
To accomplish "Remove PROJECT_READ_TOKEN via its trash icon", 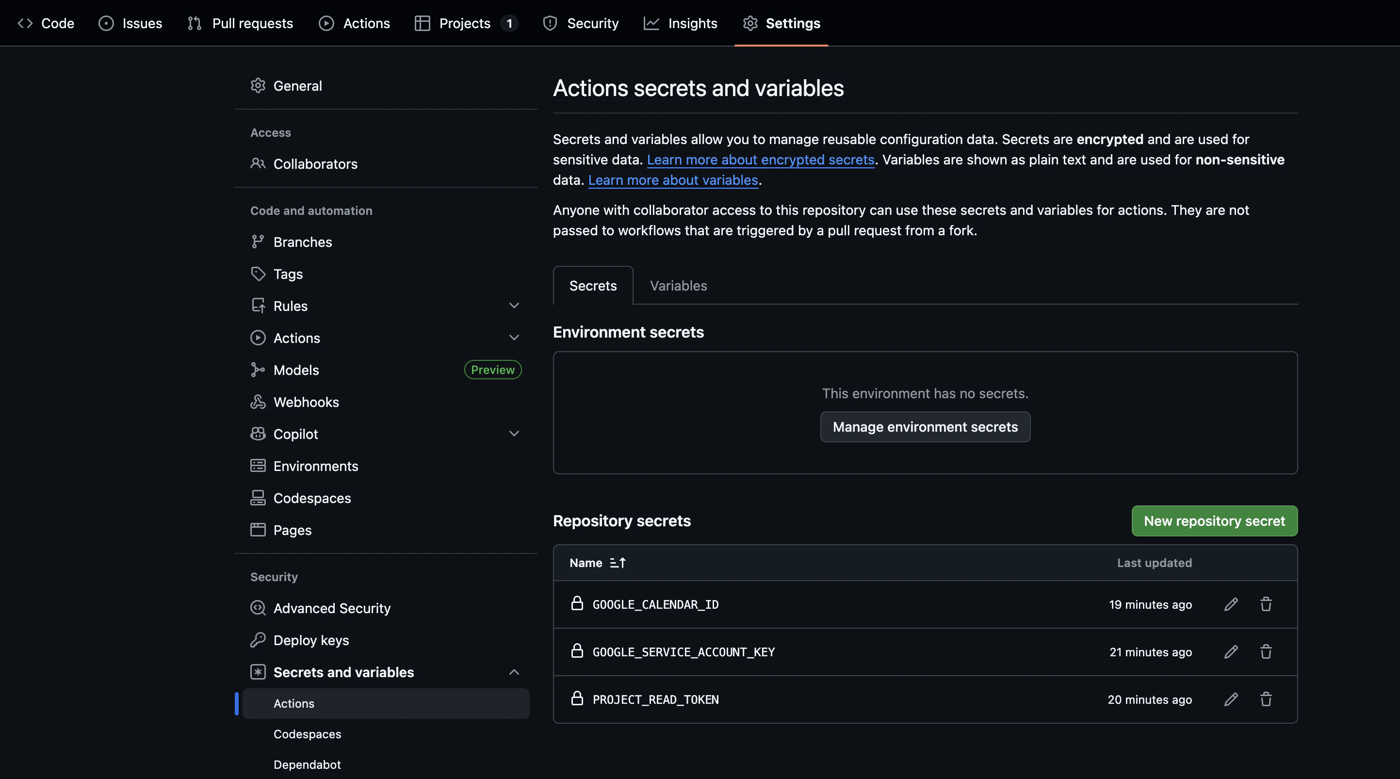I will 1266,699.
